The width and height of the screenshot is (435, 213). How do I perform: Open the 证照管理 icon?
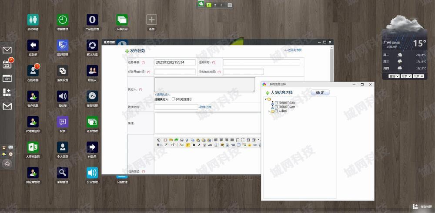(x=92, y=122)
